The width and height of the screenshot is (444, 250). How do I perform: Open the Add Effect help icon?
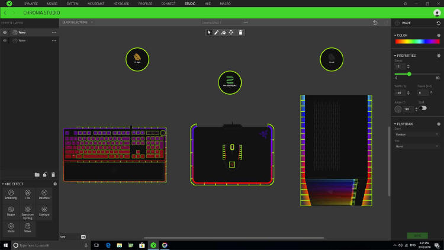[55, 184]
